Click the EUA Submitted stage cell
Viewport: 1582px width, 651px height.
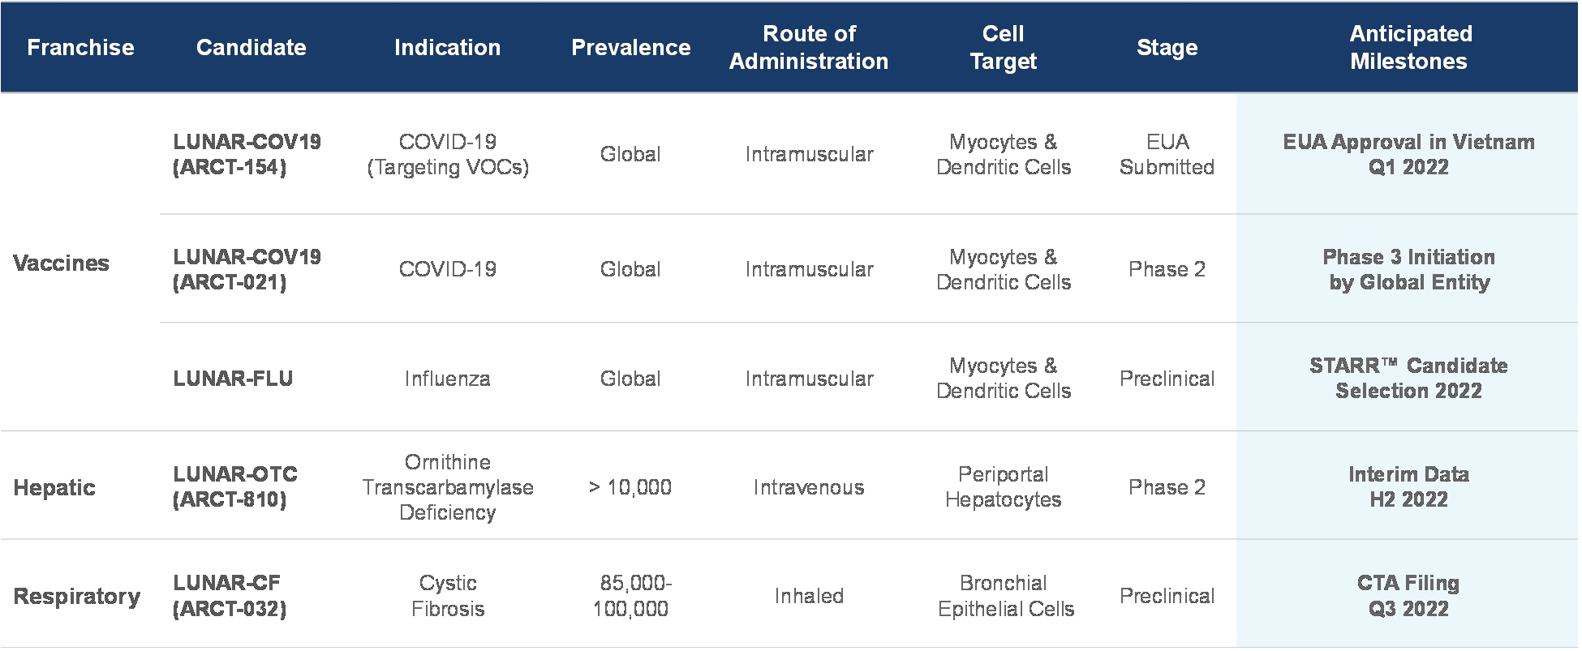[1167, 154]
